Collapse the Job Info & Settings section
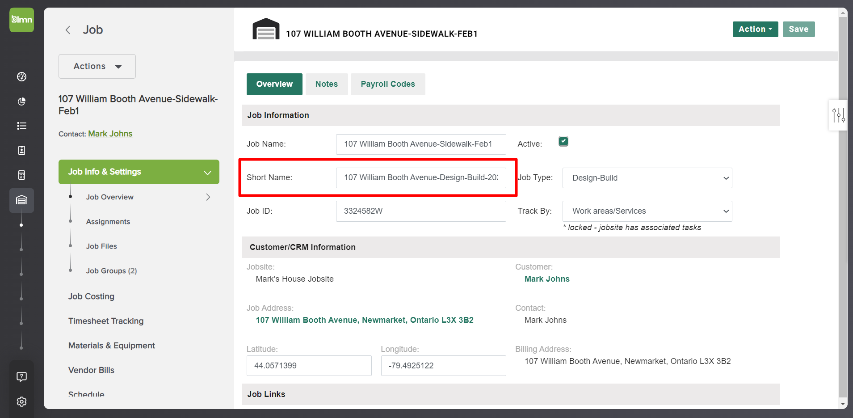This screenshot has width=853, height=418. click(x=139, y=172)
